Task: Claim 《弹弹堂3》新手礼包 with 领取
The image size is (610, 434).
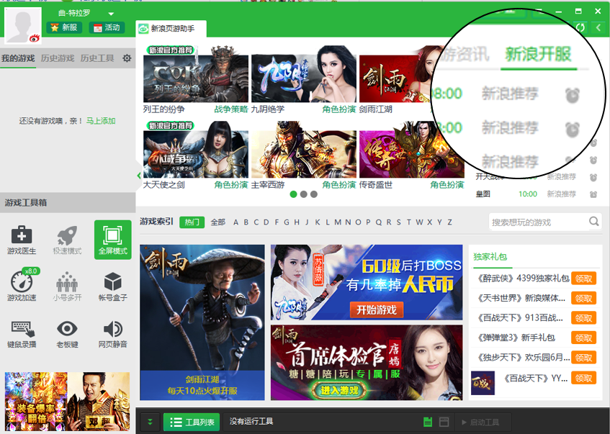Action: (x=583, y=338)
